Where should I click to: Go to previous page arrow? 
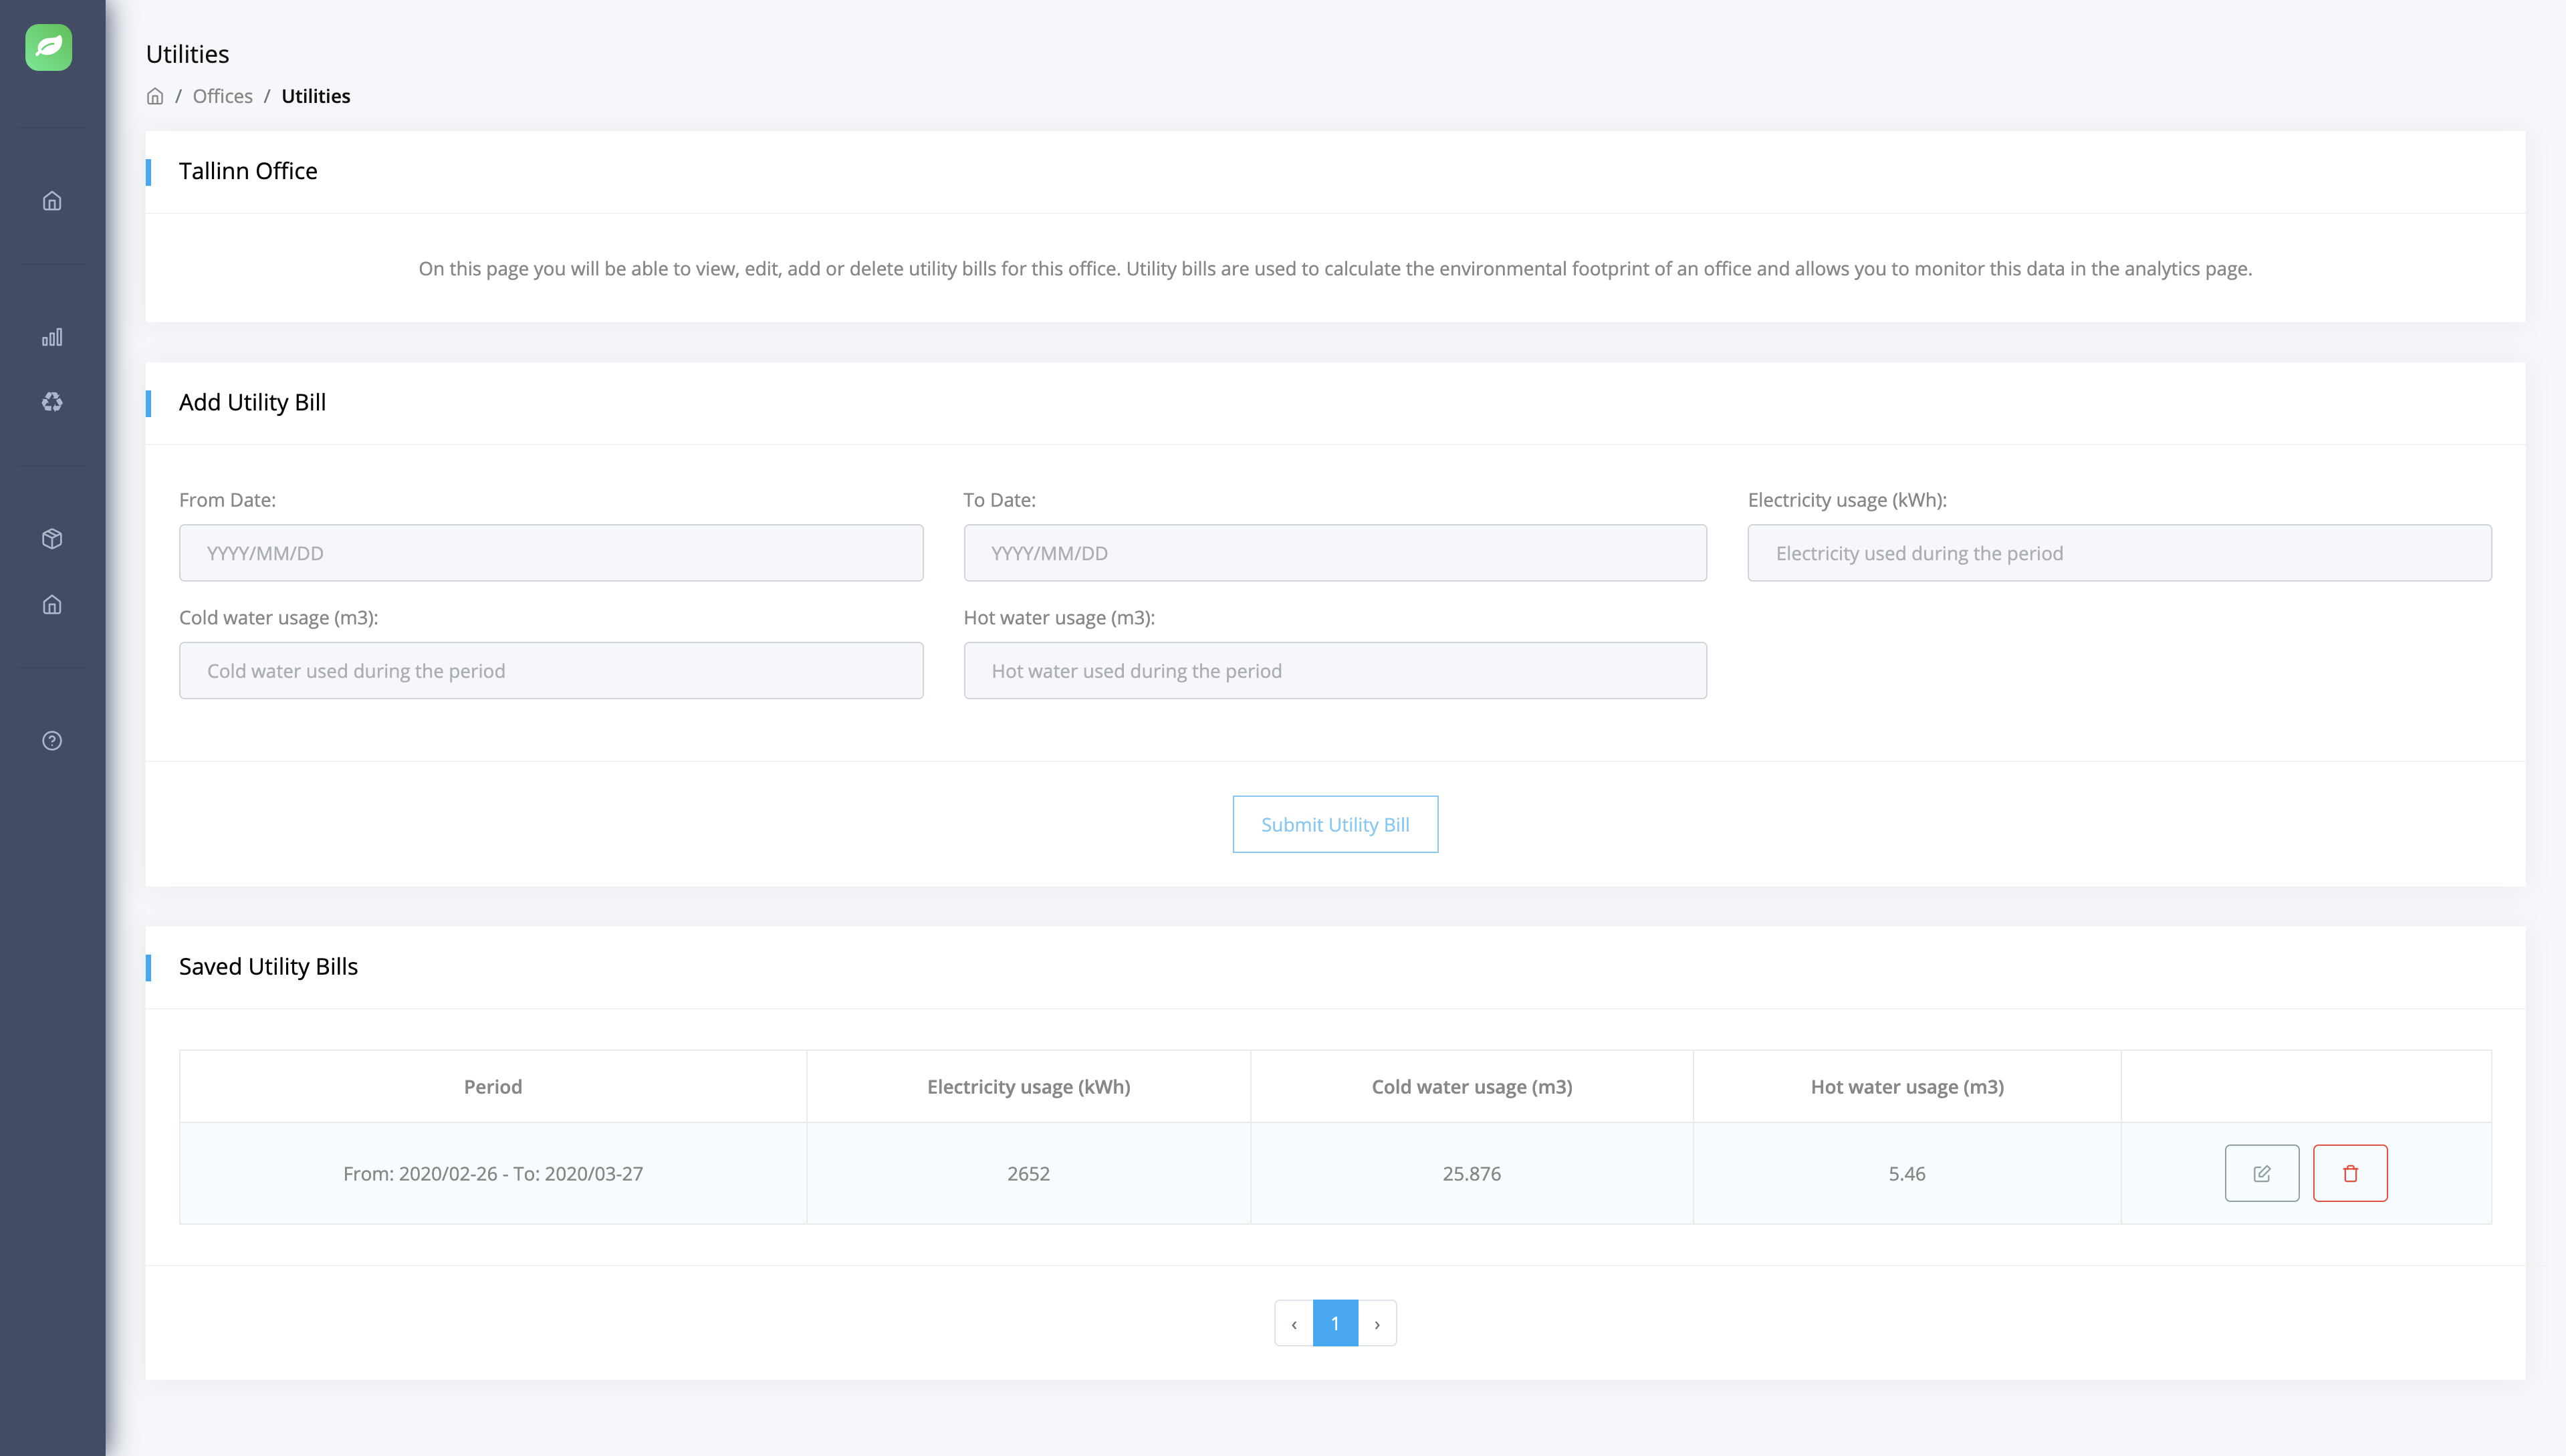(1293, 1323)
